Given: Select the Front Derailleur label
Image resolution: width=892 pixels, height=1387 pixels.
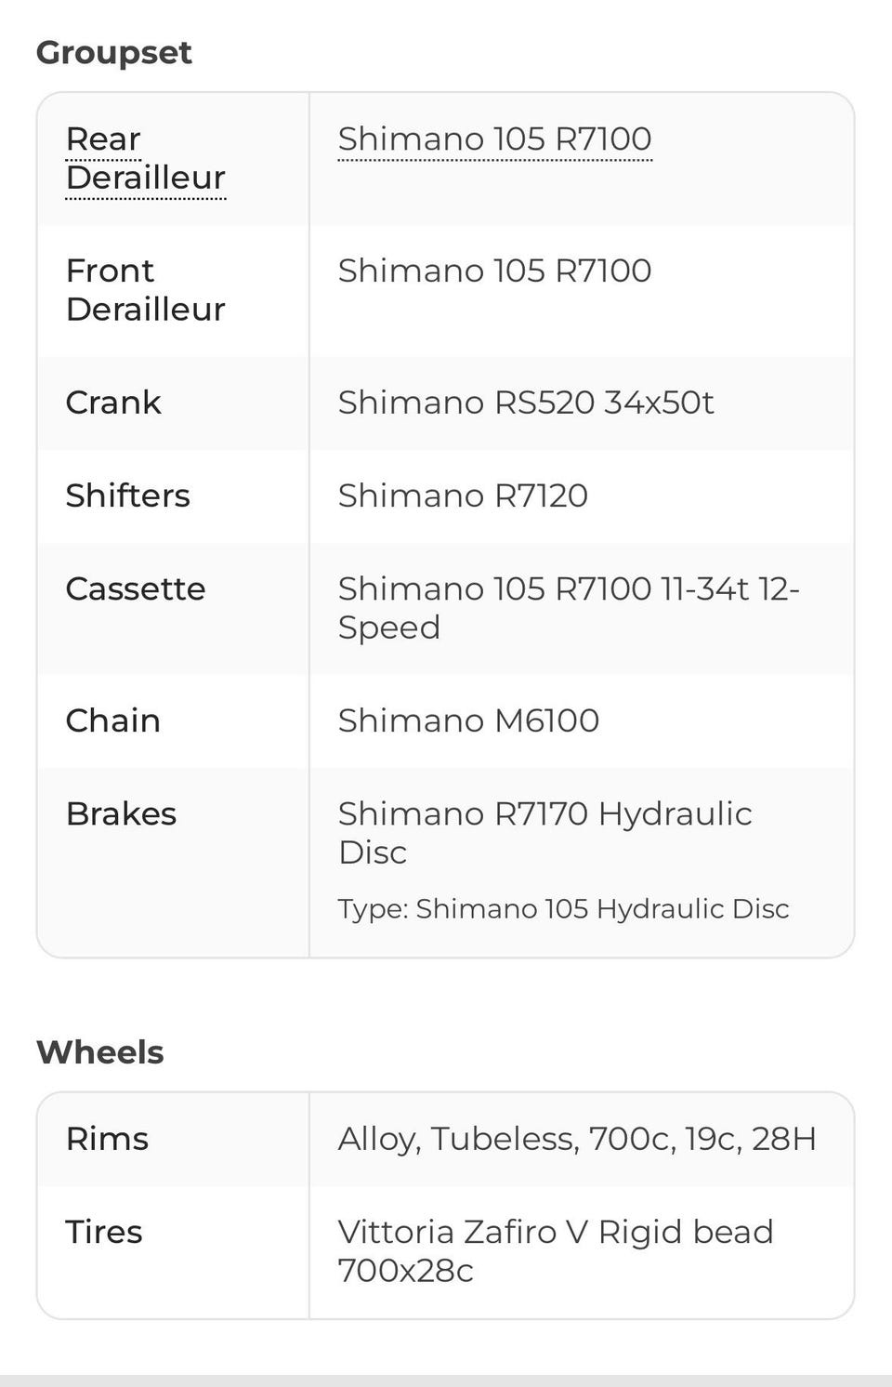Looking at the screenshot, I should click(x=146, y=290).
